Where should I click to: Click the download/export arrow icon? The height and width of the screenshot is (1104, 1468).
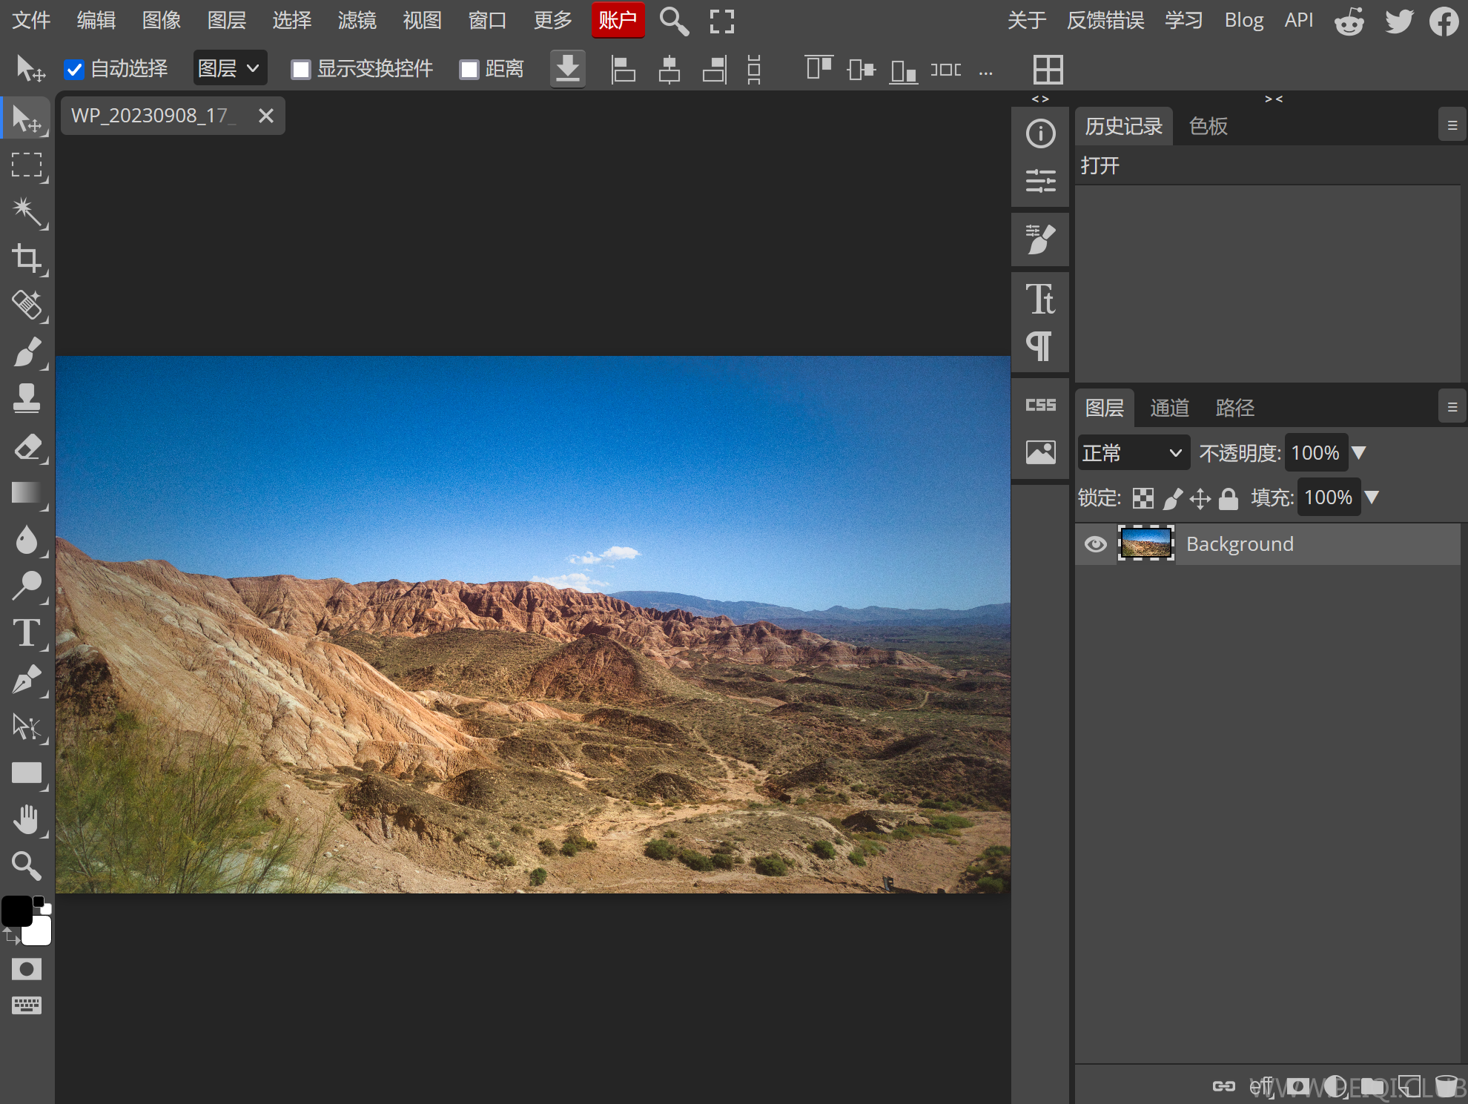(x=568, y=69)
